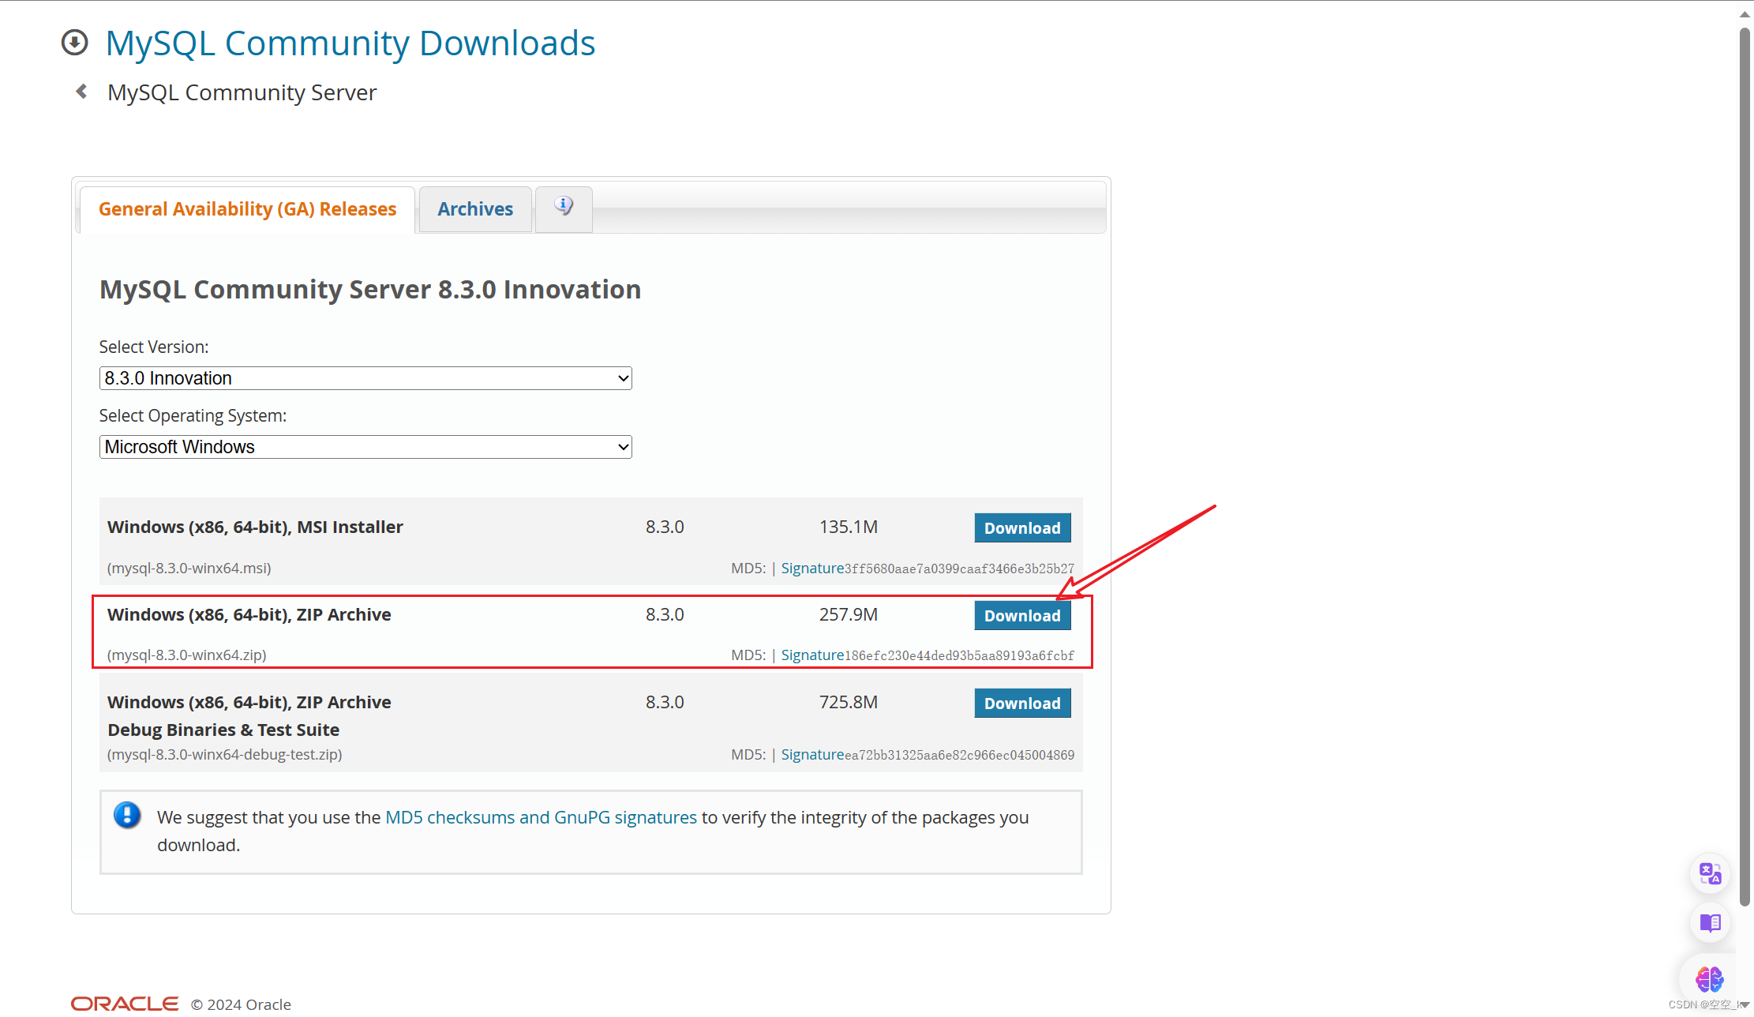Open Signature link for debug-test zip
This screenshot has height=1017, width=1754.
pyautogui.click(x=812, y=755)
